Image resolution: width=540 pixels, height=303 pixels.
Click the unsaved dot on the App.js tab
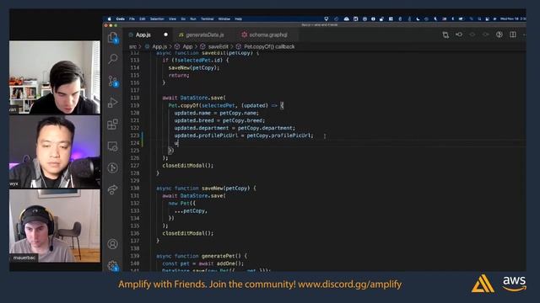click(x=165, y=35)
